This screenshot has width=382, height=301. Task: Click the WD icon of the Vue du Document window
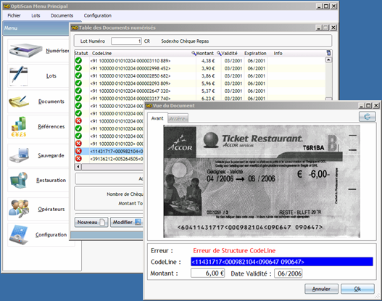click(x=149, y=106)
